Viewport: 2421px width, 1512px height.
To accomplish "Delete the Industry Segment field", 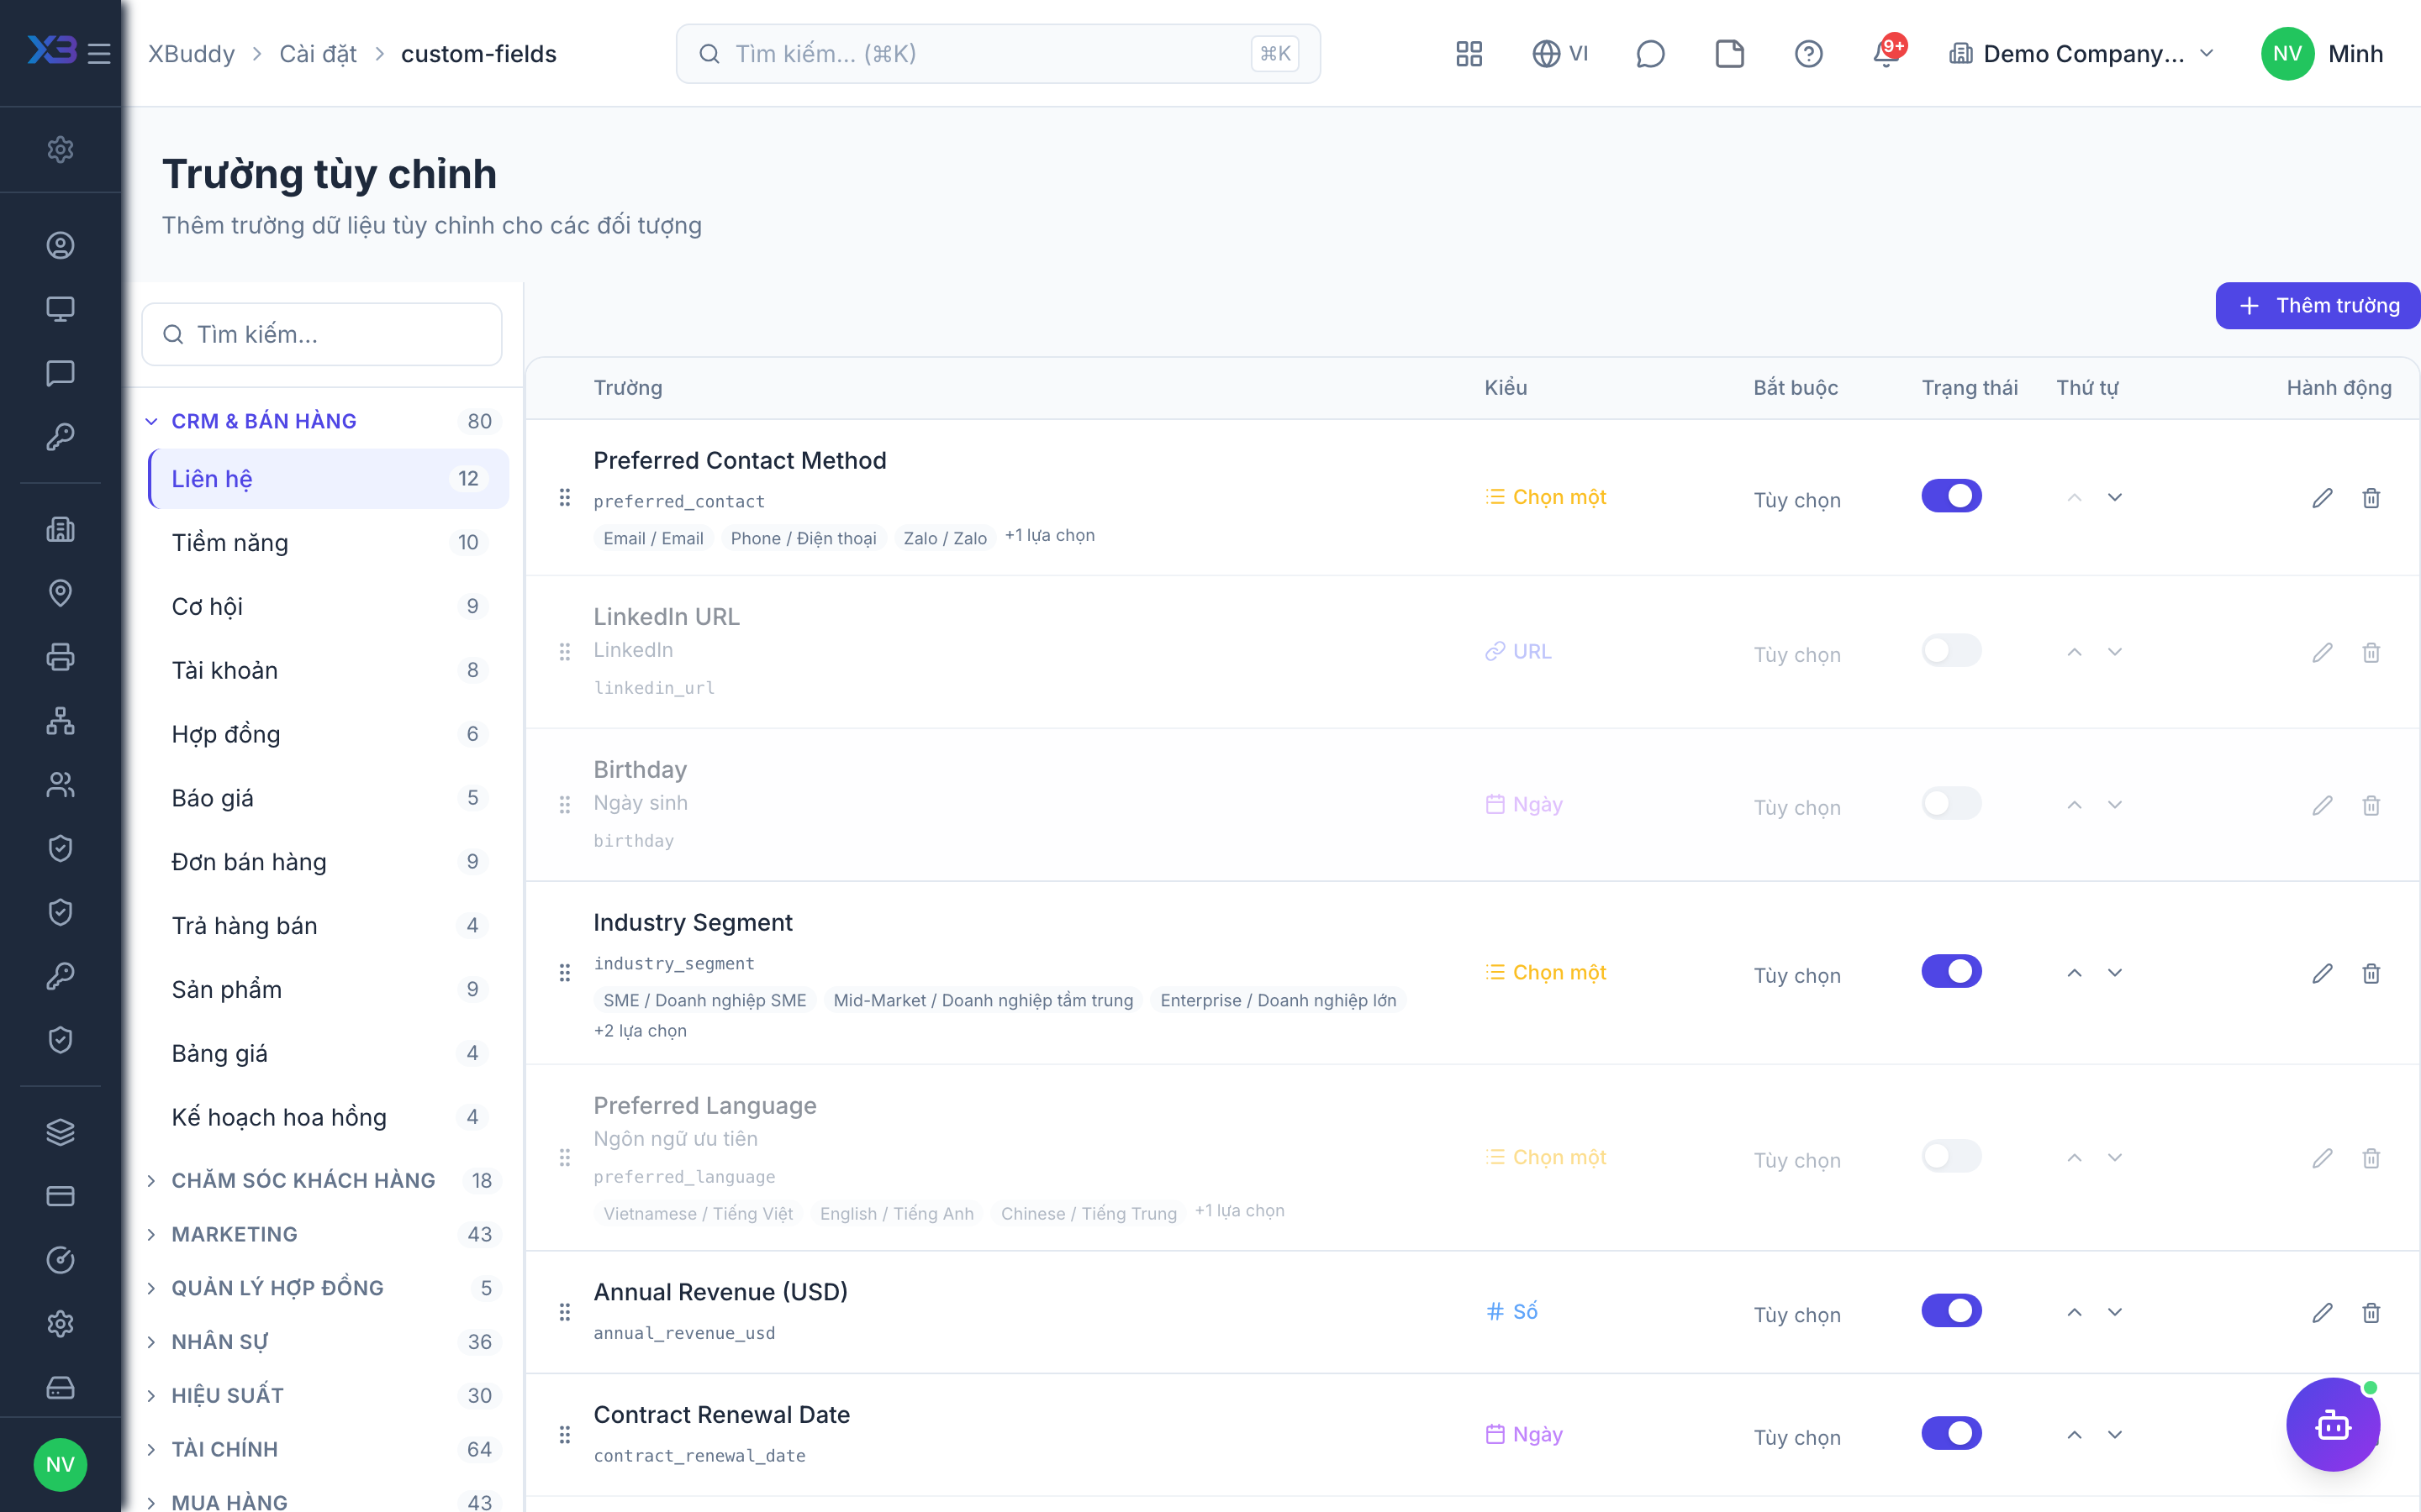I will (x=2370, y=973).
